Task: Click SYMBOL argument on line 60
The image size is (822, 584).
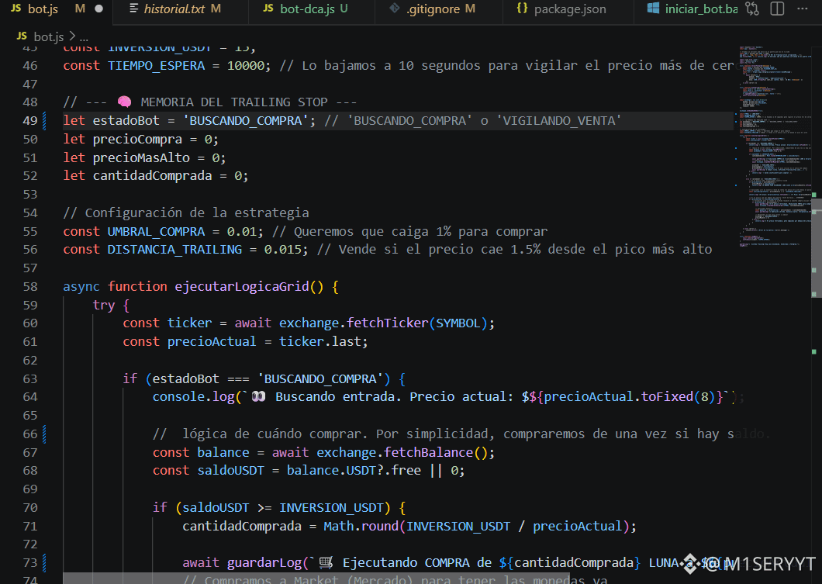Action: click(458, 323)
